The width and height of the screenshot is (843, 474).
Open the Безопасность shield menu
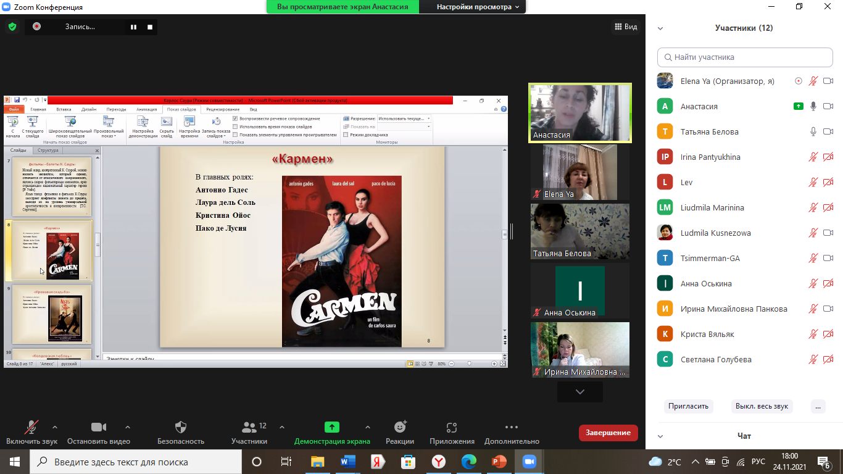tap(181, 427)
